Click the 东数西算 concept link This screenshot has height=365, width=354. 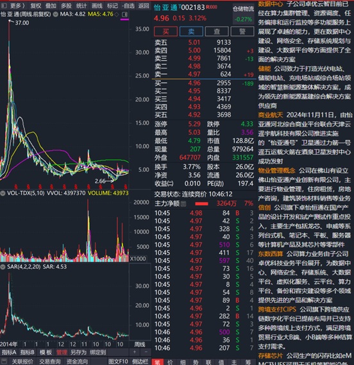271,254
